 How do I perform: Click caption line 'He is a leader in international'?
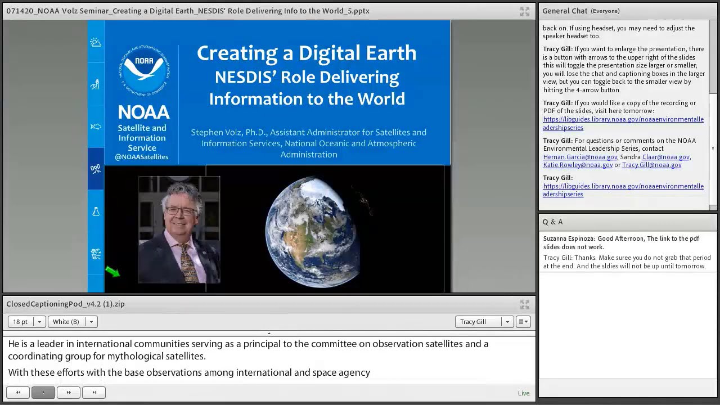248,350
